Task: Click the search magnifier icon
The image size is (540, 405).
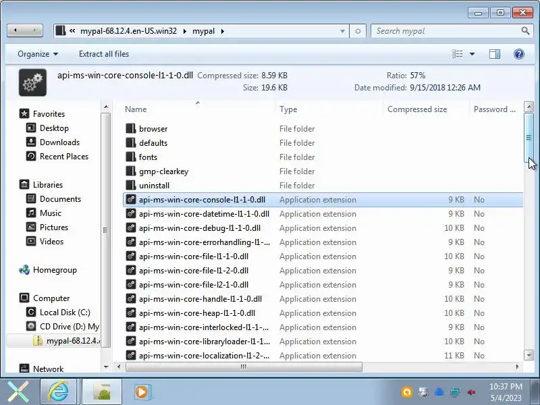Action: (x=525, y=30)
